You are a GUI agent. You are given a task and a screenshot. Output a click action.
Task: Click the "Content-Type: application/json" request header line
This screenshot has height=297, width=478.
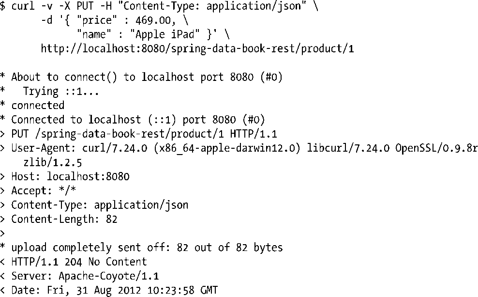pyautogui.click(x=100, y=204)
